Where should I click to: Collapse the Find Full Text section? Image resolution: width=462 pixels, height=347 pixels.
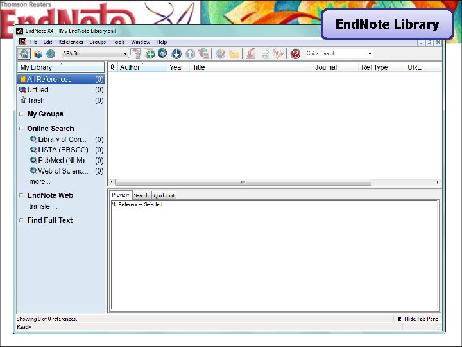click(x=21, y=220)
